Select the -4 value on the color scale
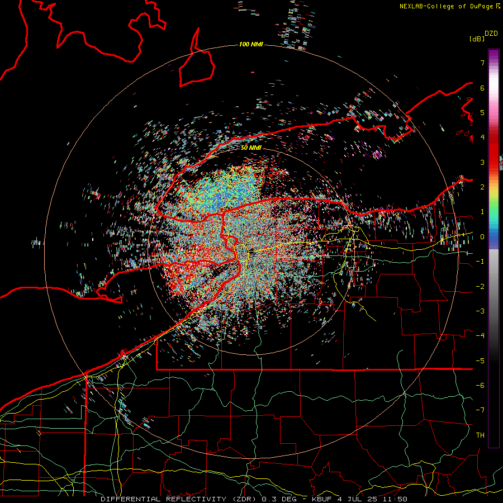Image resolution: width=503 pixels, height=503 pixels. click(x=480, y=336)
